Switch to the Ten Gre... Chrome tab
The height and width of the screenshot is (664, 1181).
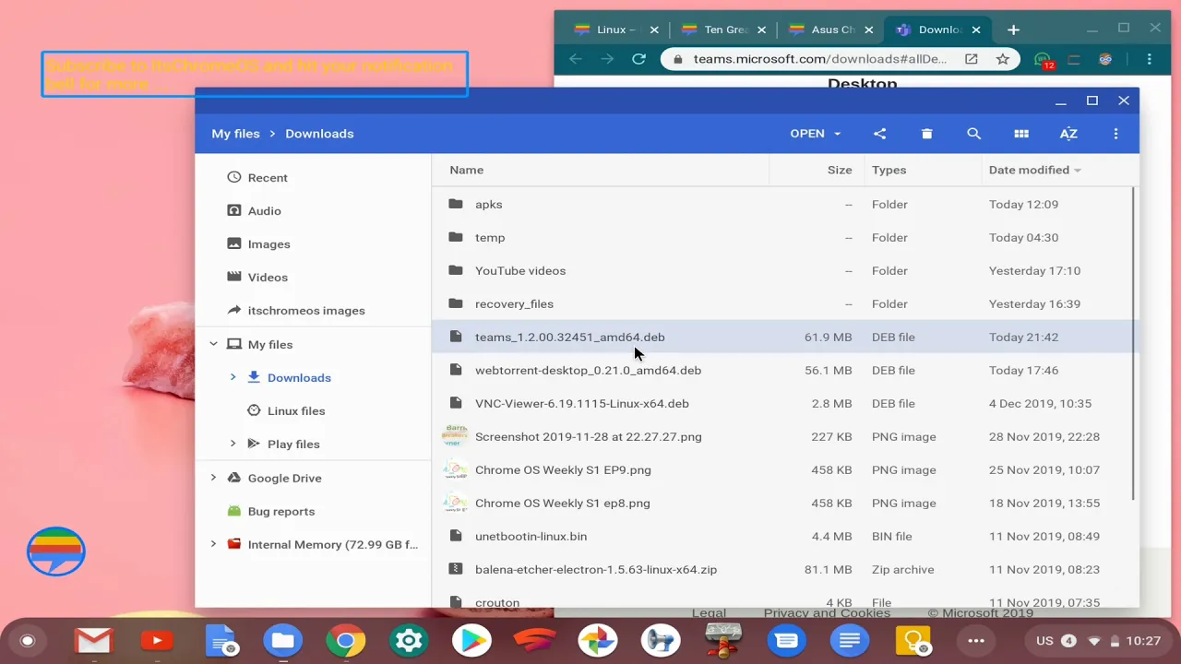[x=722, y=30]
